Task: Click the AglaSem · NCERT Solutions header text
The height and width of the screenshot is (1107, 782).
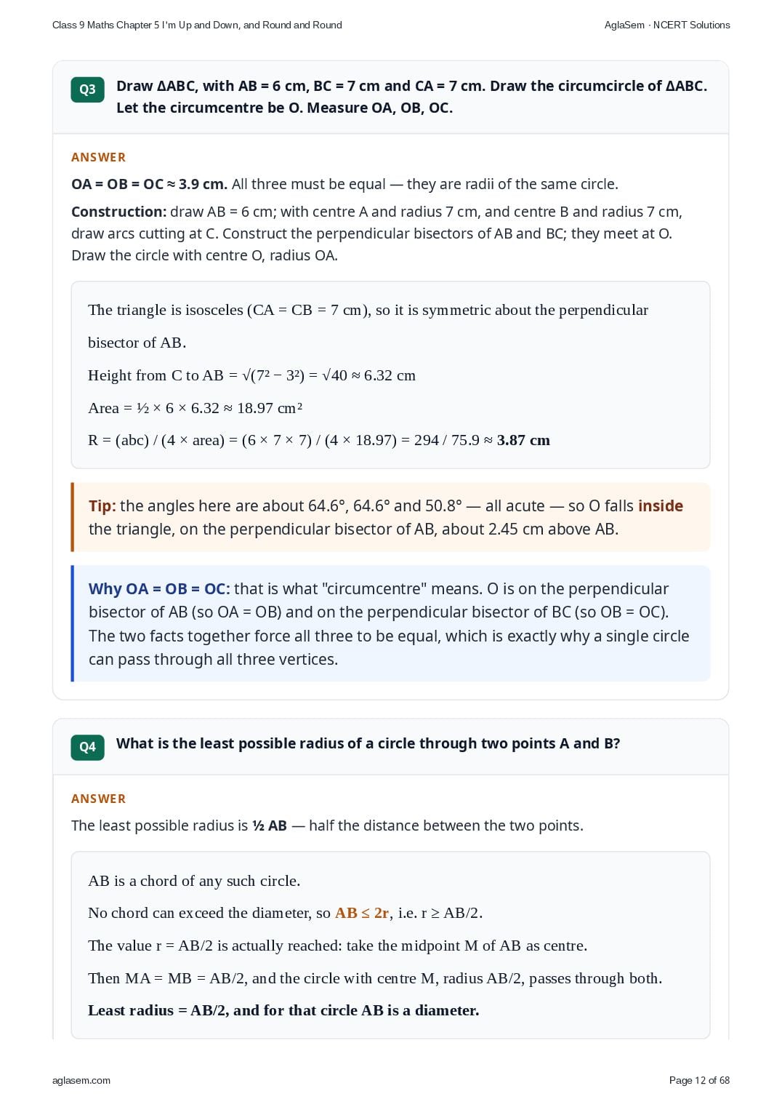Action: 667,25
